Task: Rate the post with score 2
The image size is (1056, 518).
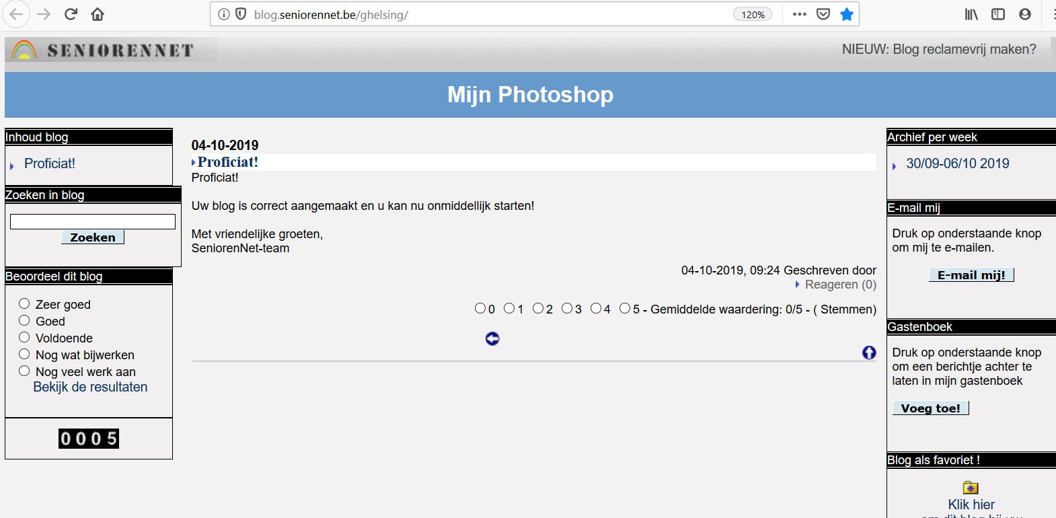Action: (x=538, y=308)
